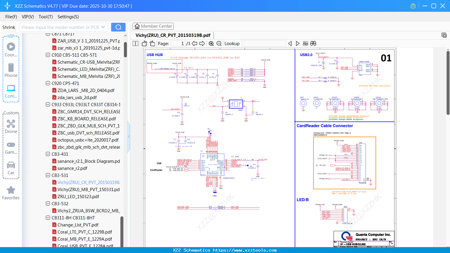Collapse the C920 CP5-471 tree node
The image size is (450, 253).
pos(48,83)
